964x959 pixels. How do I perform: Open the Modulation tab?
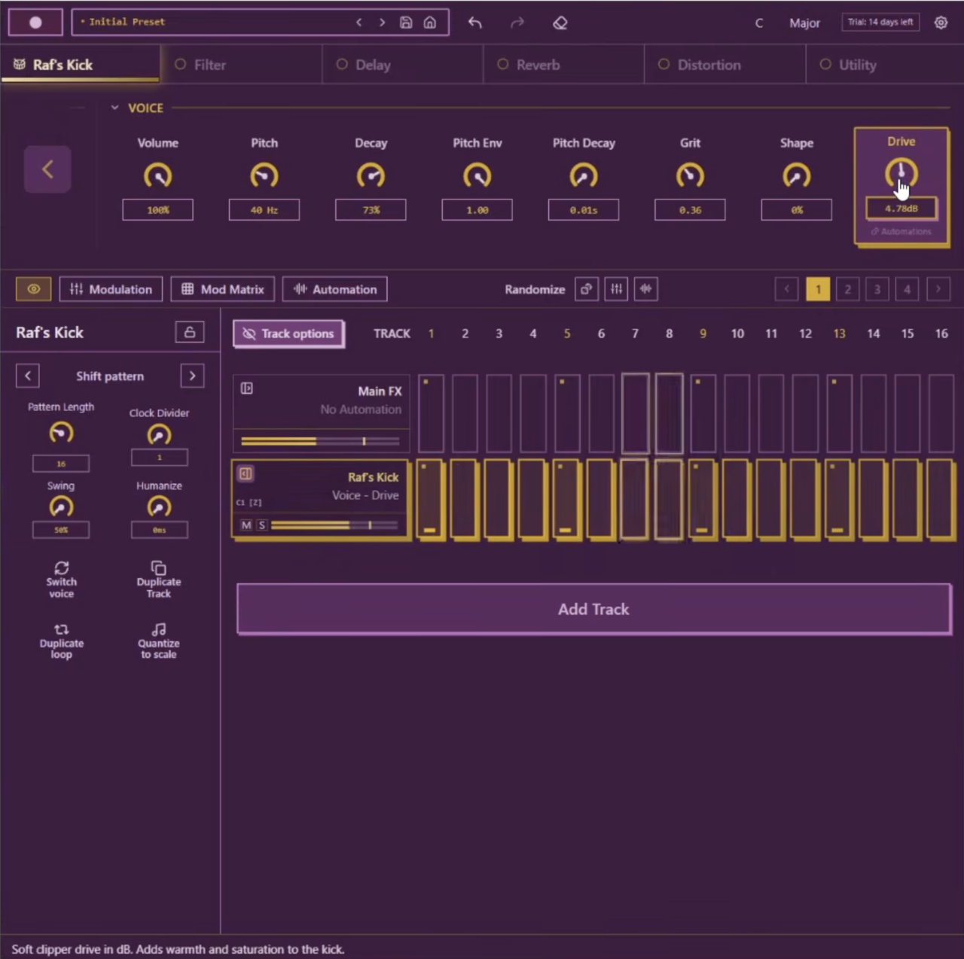(111, 289)
